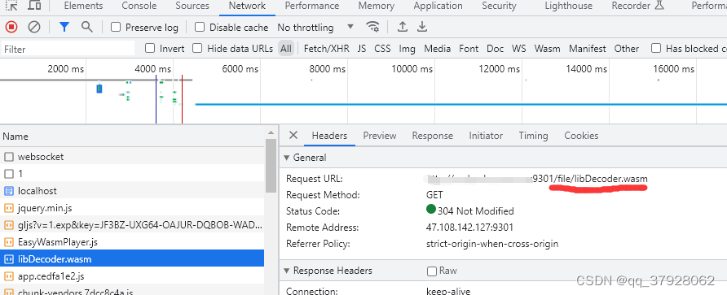Filter requests by Media type
Viewport: 727px width, 295px height.
point(437,49)
